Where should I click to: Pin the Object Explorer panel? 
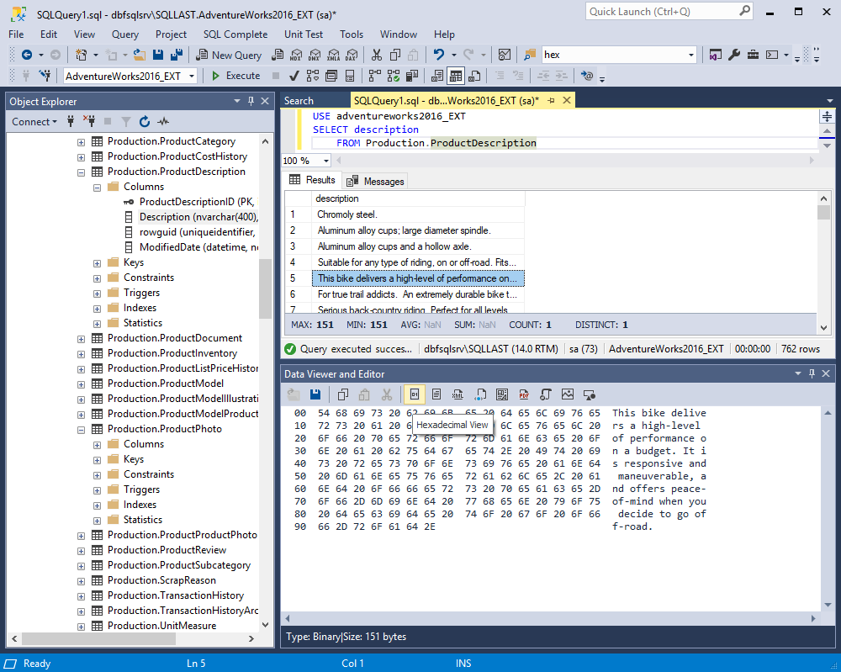(x=251, y=101)
